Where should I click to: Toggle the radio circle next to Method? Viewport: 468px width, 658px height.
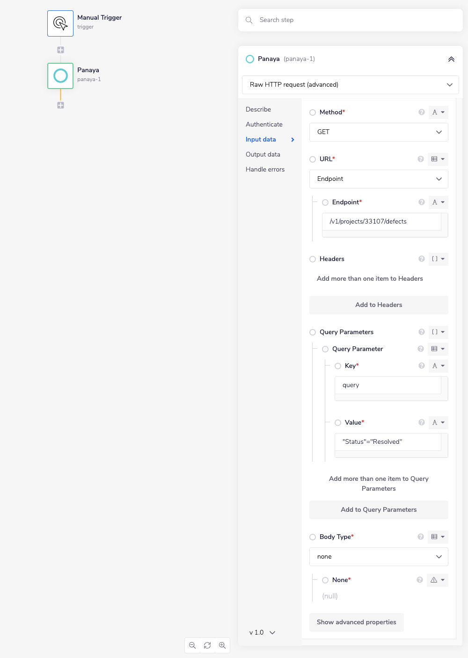[x=313, y=112]
